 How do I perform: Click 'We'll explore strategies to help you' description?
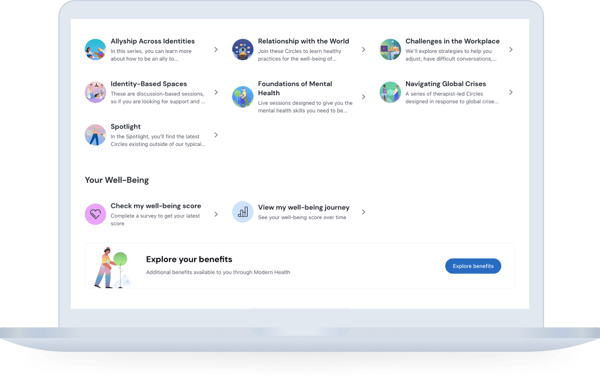click(451, 55)
